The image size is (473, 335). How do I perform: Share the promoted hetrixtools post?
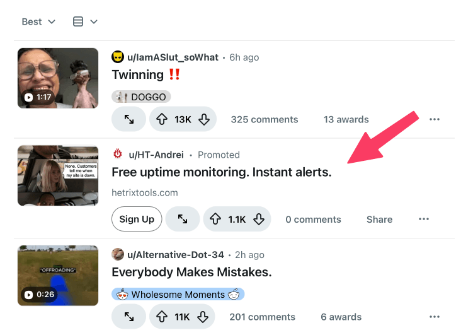pyautogui.click(x=379, y=220)
